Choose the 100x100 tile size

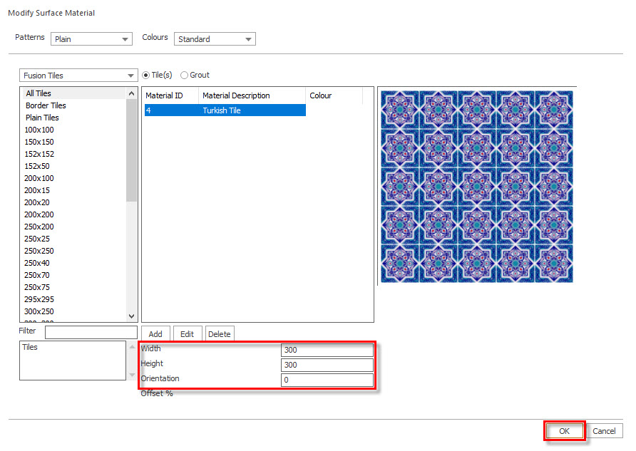[39, 130]
